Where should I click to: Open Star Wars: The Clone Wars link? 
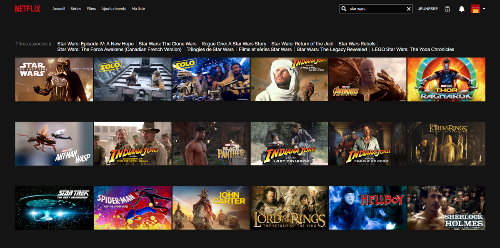click(x=167, y=44)
